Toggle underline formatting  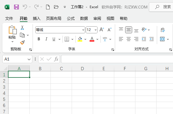pos(54,39)
